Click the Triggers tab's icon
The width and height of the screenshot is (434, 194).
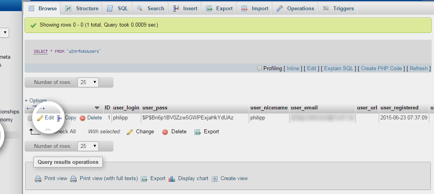pyautogui.click(x=326, y=9)
